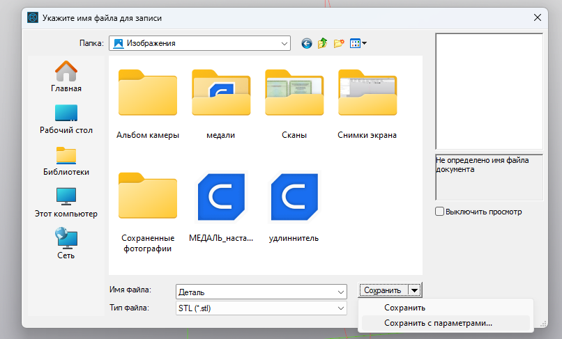The height and width of the screenshot is (339, 562).
Task: Open Рабочий стол in the sidebar
Action: (66, 119)
